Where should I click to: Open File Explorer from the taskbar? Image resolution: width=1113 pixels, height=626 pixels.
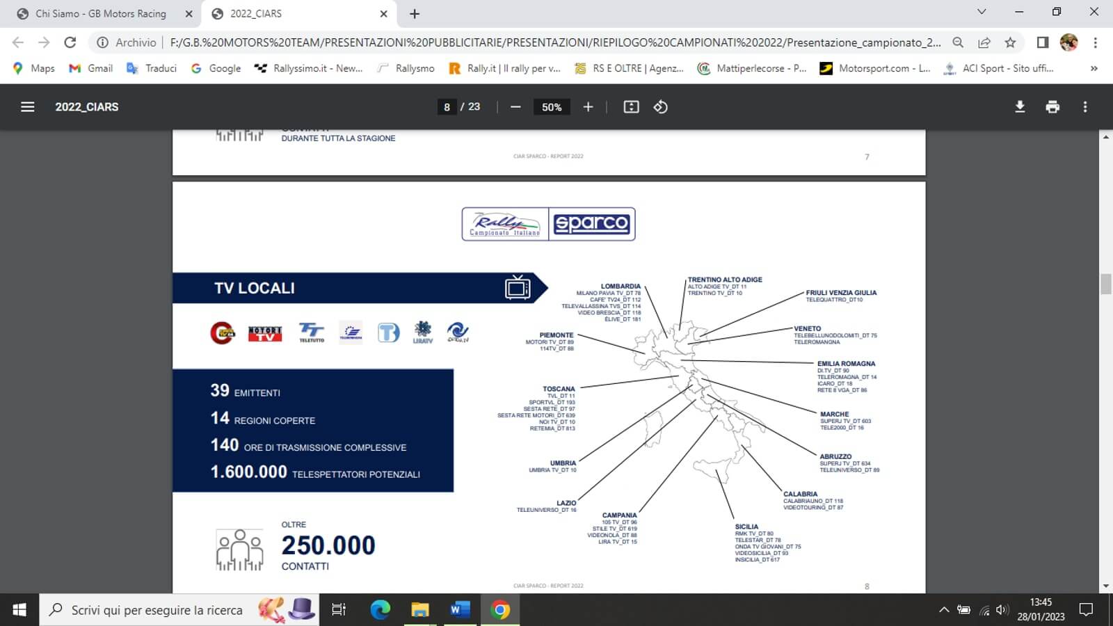click(x=420, y=610)
